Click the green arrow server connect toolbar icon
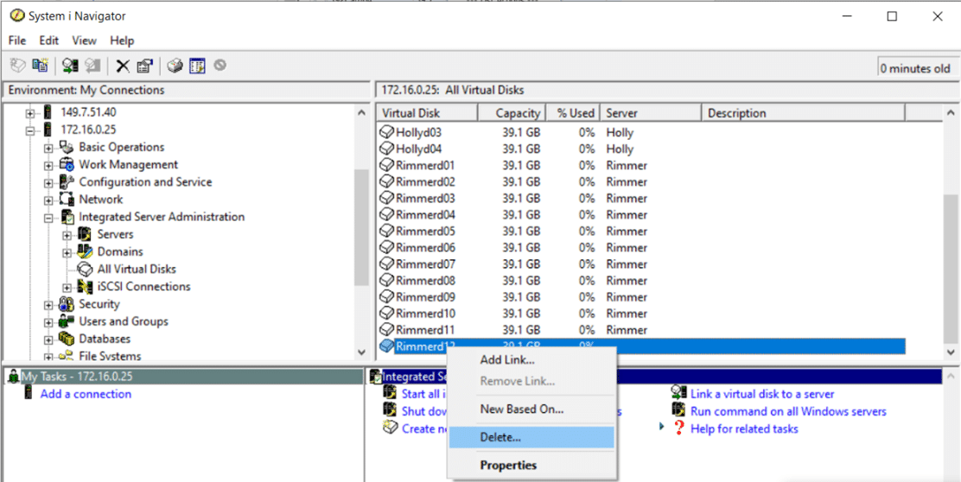 [71, 66]
